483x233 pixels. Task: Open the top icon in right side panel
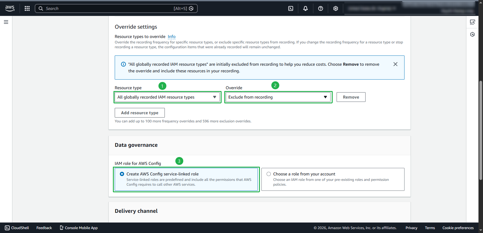click(x=472, y=22)
